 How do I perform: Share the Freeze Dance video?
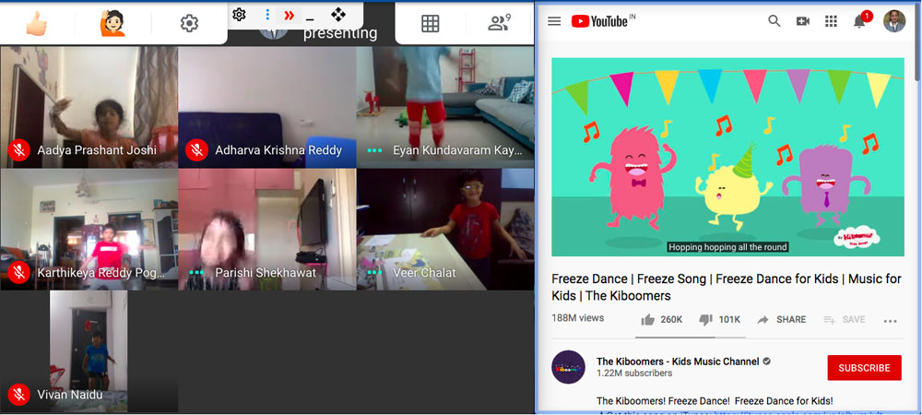click(x=782, y=320)
